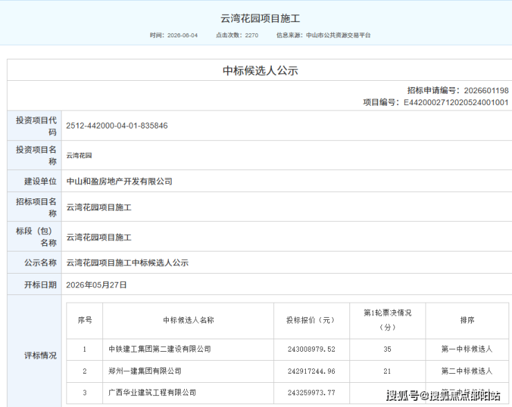Select the column header 第1轮票决情况（分）
The height and width of the screenshot is (407, 512).
387,320
